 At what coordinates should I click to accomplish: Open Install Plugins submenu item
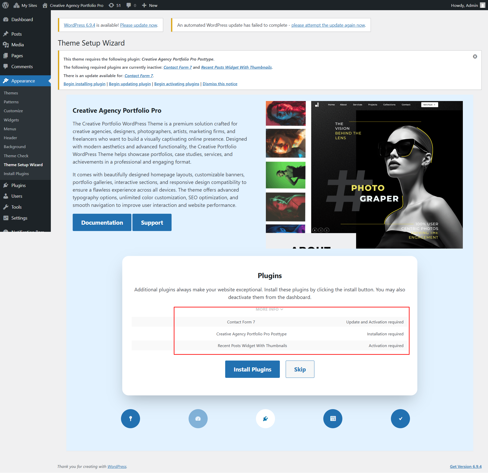point(16,174)
